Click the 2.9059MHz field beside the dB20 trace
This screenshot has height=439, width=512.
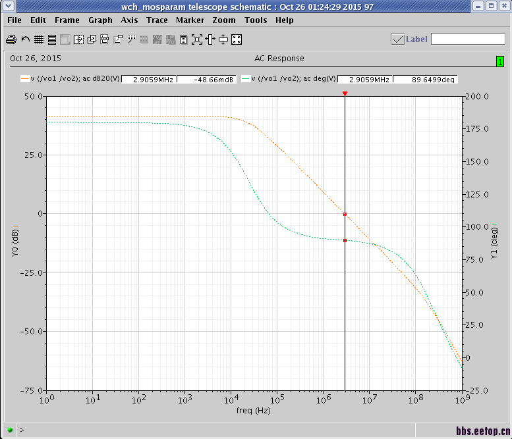(149, 80)
